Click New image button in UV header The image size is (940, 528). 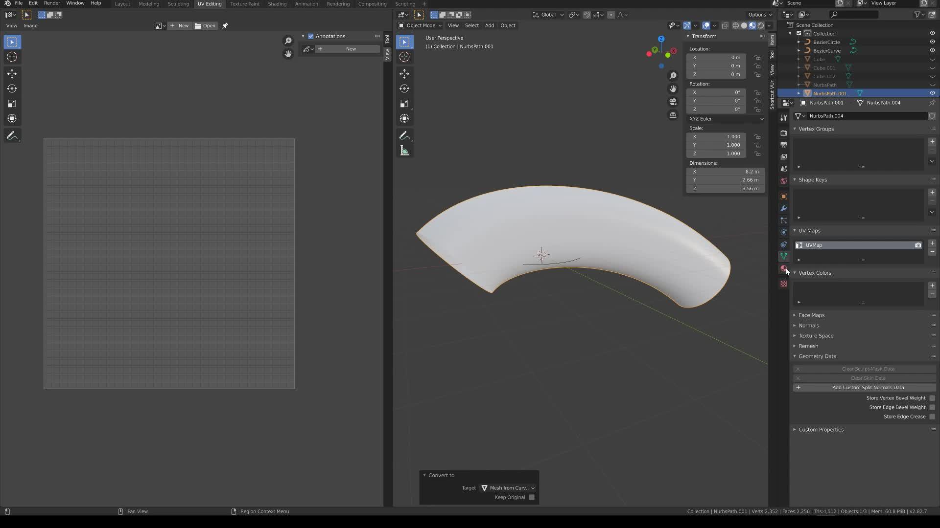pos(179,25)
